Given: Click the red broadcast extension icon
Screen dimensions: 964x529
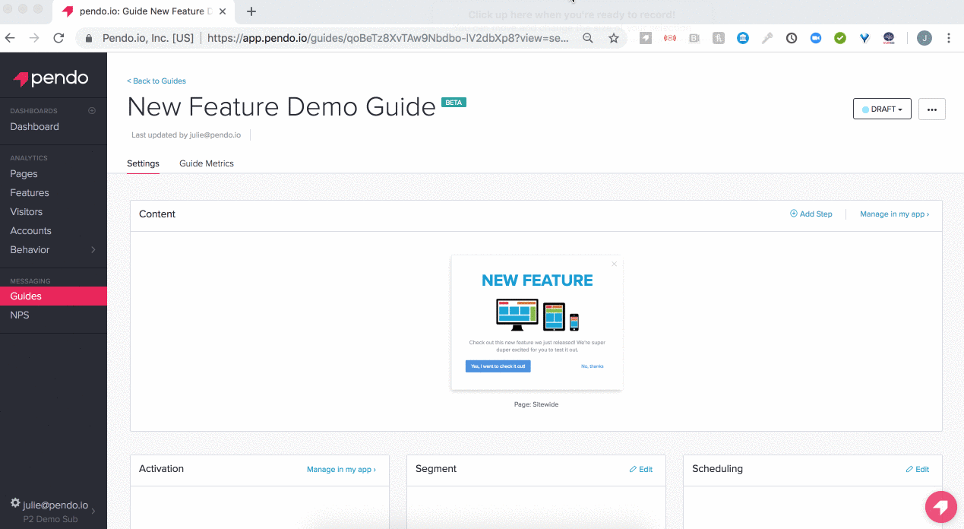Looking at the screenshot, I should tap(670, 38).
